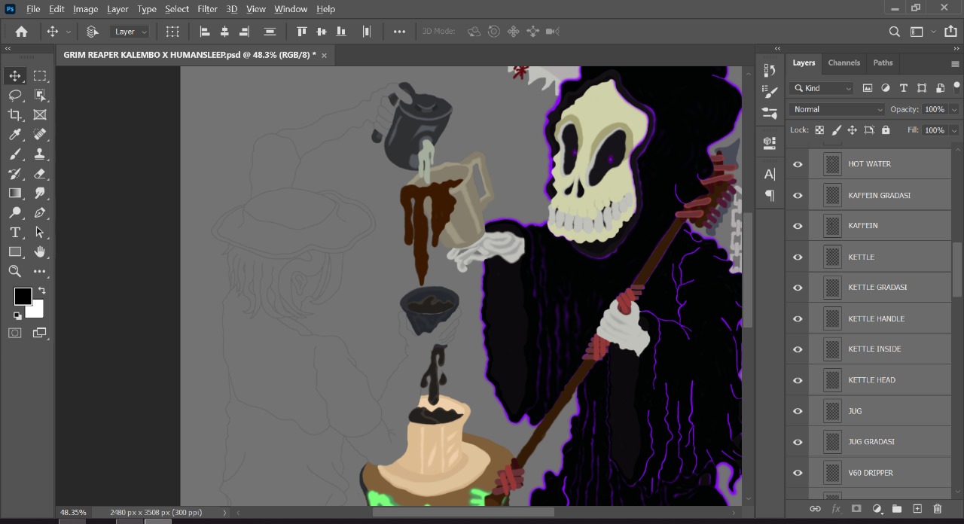
Task: Create a new layer
Action: click(917, 509)
